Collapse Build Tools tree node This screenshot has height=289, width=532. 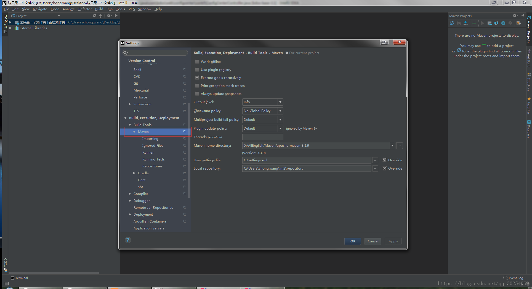click(x=130, y=125)
